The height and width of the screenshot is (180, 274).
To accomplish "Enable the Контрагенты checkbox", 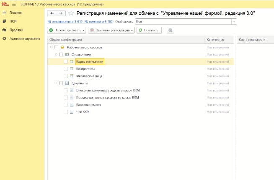I will point(65,68).
